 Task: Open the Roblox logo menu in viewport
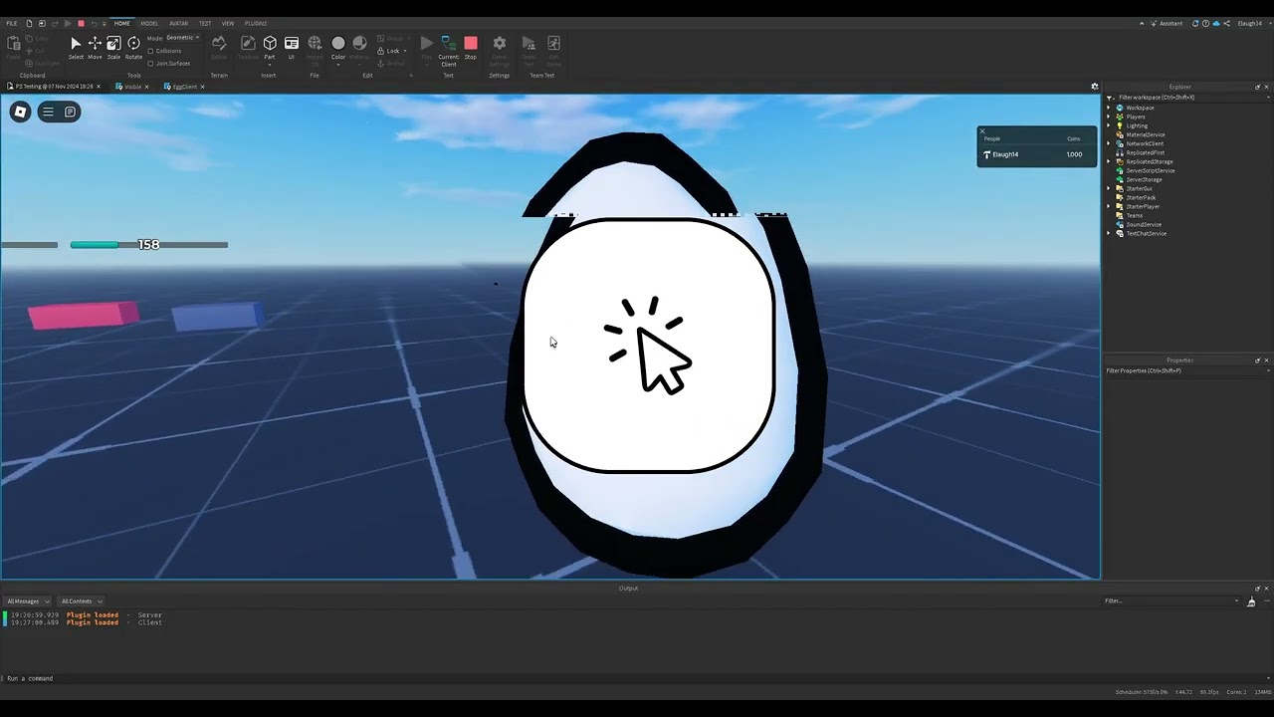tap(20, 112)
